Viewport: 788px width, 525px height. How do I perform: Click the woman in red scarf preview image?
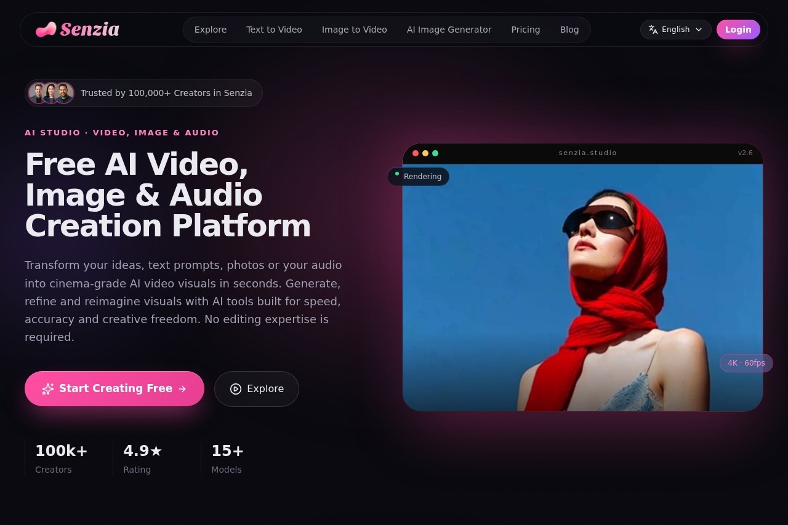[582, 287]
